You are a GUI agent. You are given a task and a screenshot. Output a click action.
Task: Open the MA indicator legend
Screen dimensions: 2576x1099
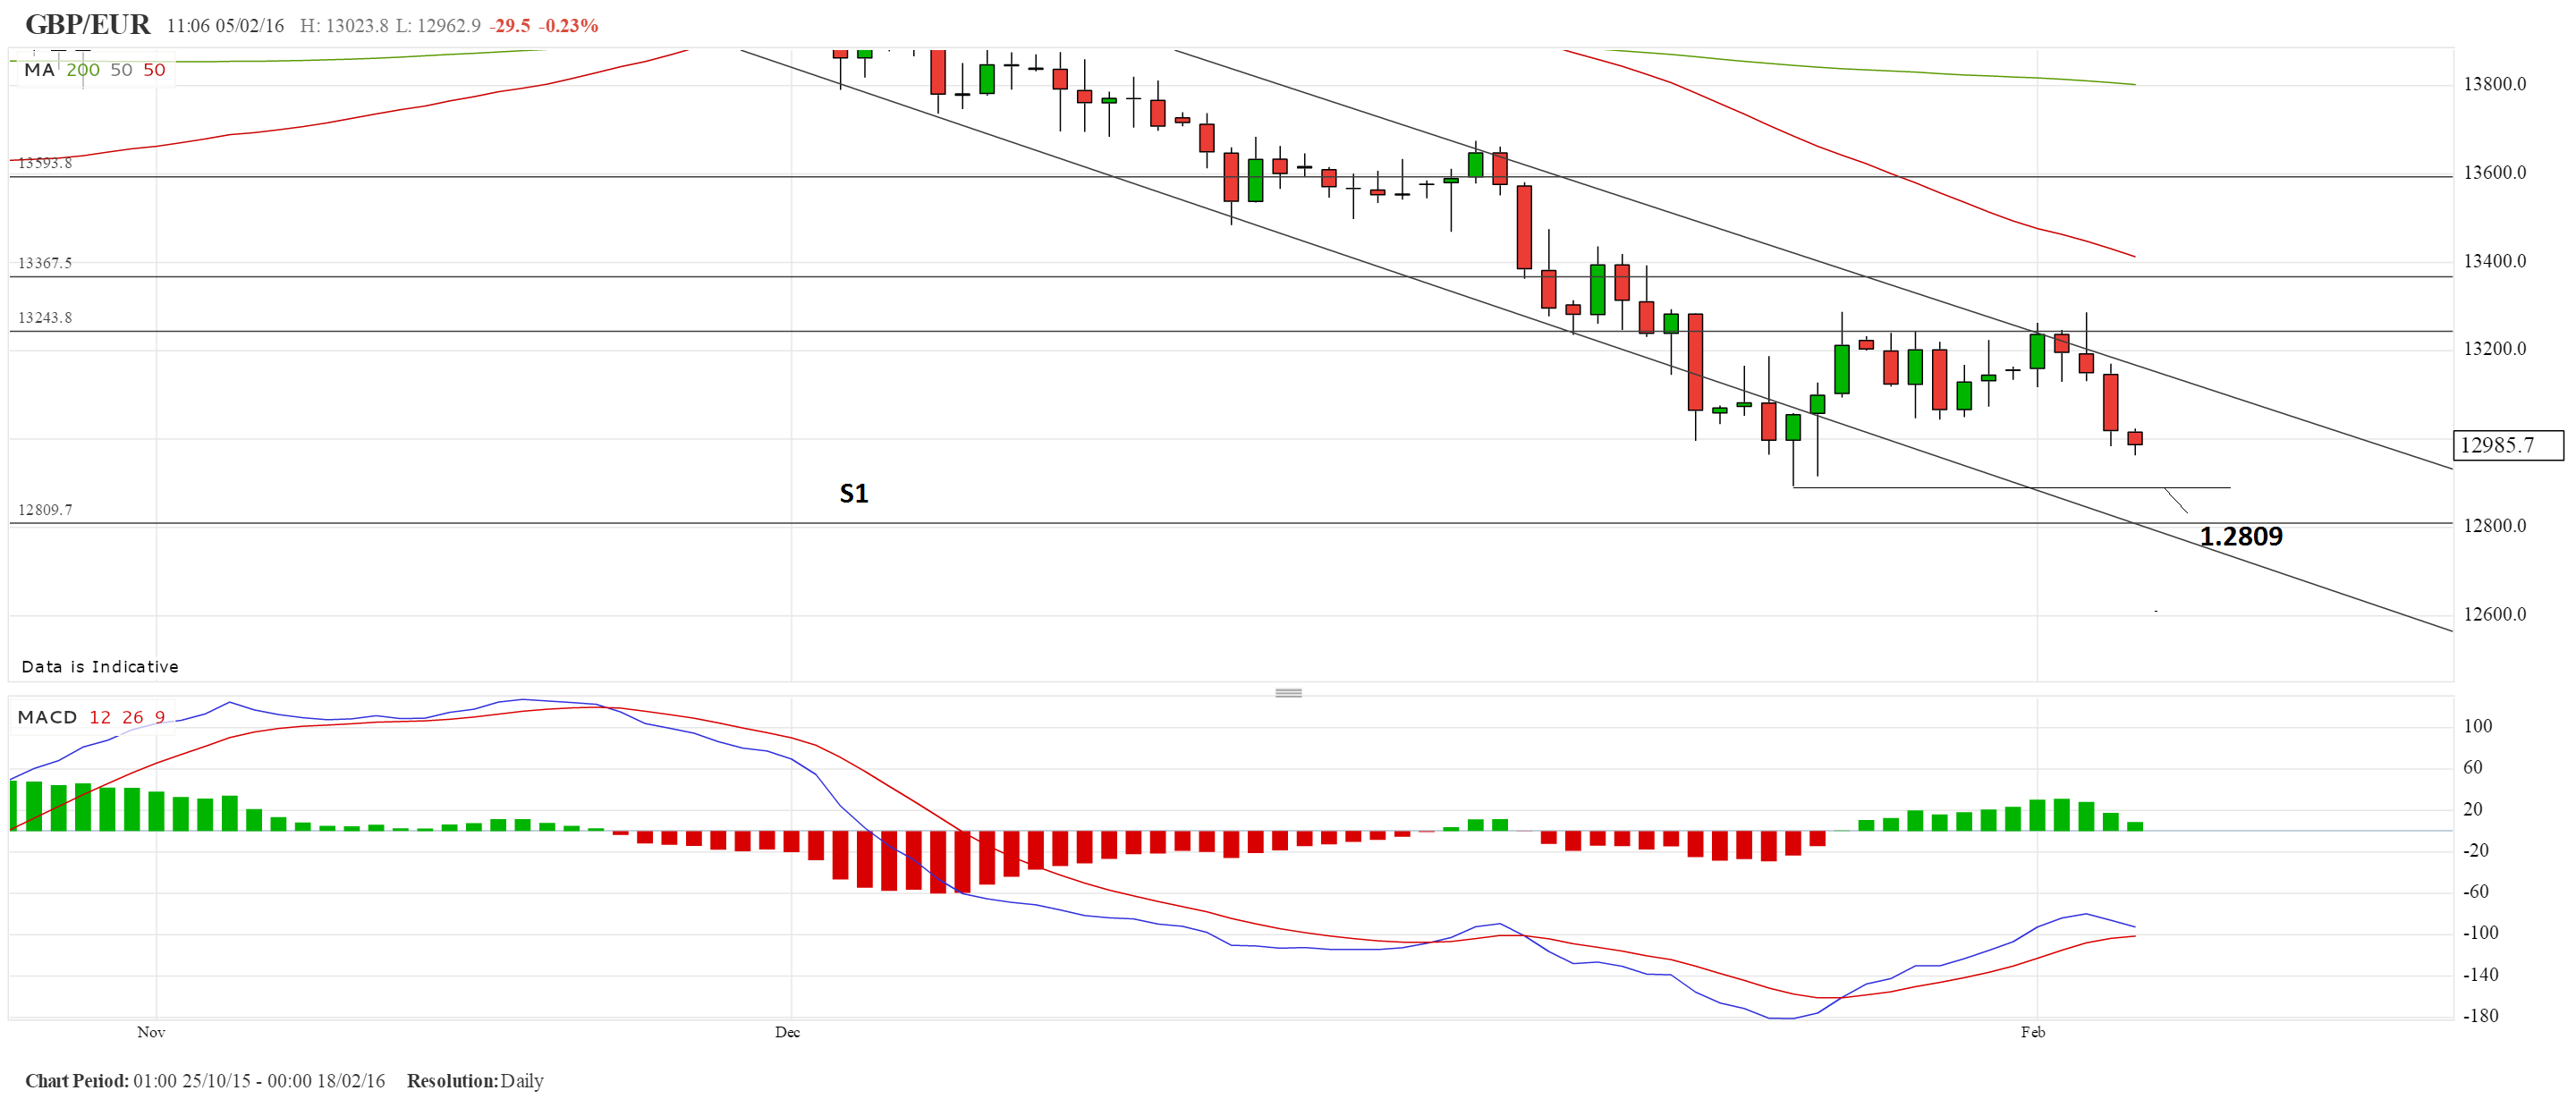pos(39,70)
